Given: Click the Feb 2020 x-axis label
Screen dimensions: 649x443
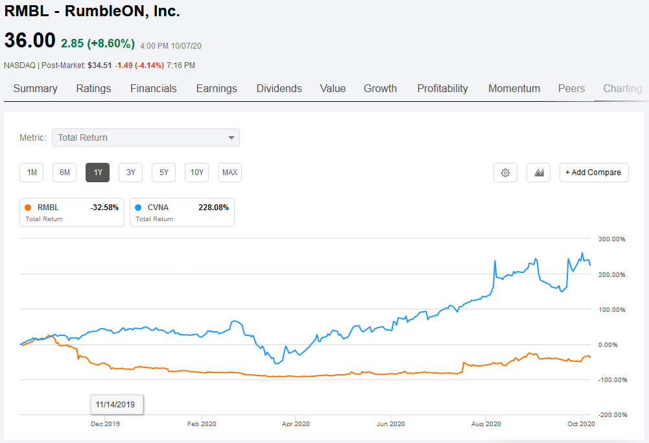Looking at the screenshot, I should point(202,424).
